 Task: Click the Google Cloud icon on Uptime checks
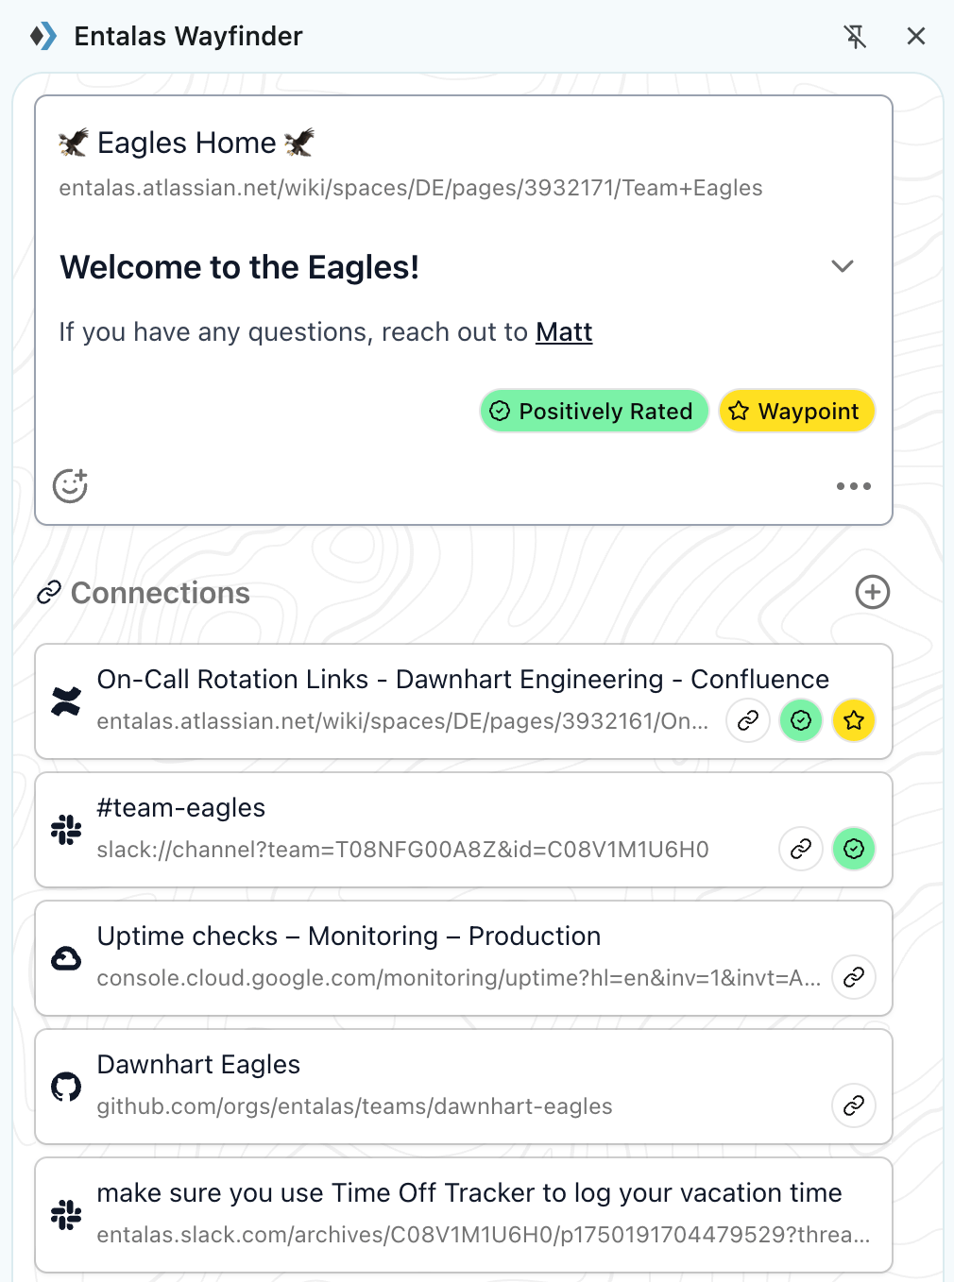coord(65,958)
